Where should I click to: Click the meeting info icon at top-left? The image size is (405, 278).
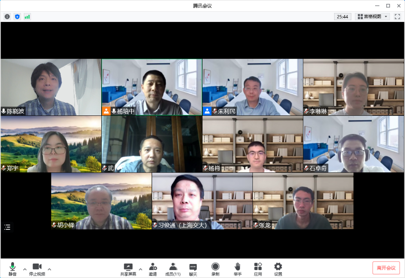pos(7,16)
